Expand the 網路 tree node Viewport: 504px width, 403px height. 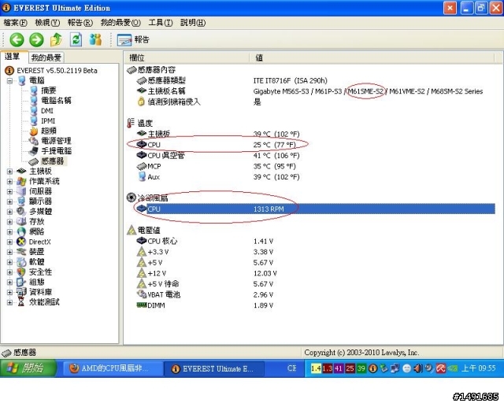(x=9, y=231)
